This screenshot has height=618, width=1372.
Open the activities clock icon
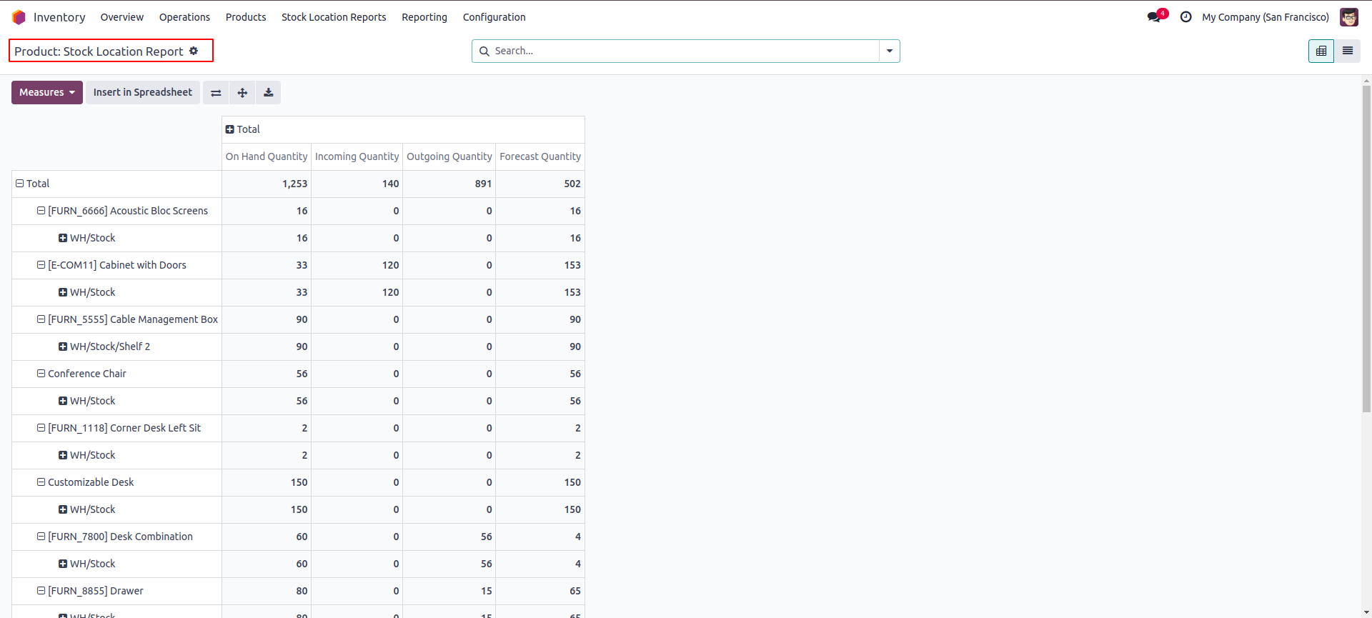tap(1185, 17)
